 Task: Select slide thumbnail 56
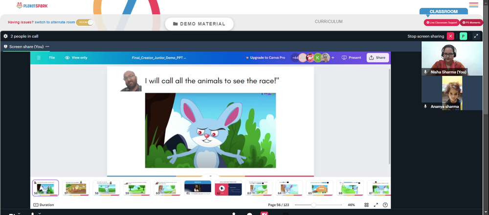tap(45, 188)
